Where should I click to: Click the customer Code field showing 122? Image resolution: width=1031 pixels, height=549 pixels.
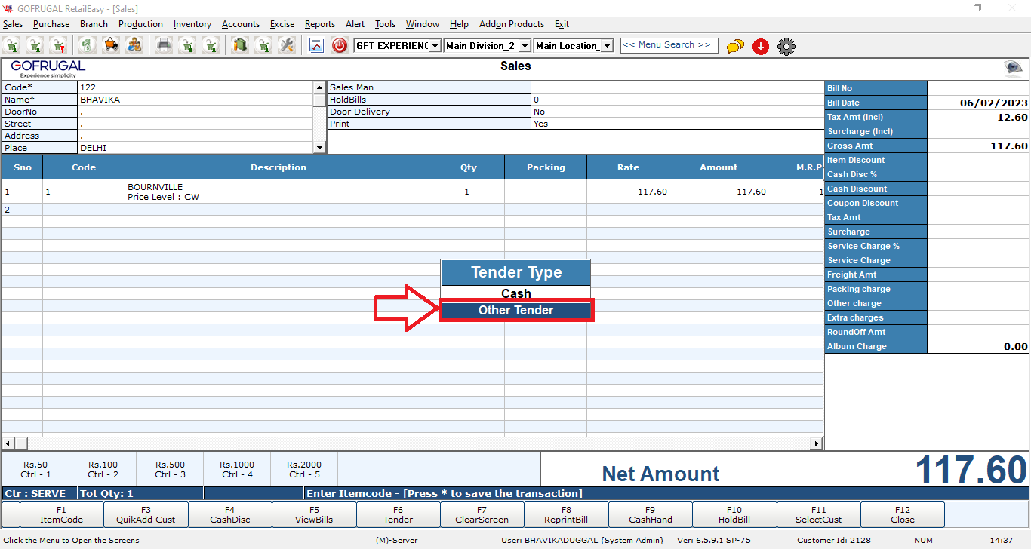click(x=195, y=87)
